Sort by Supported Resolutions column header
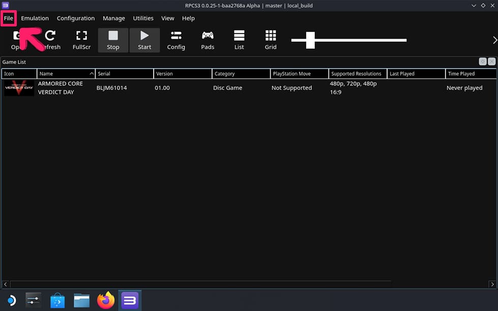Image resolution: width=498 pixels, height=311 pixels. click(358, 74)
